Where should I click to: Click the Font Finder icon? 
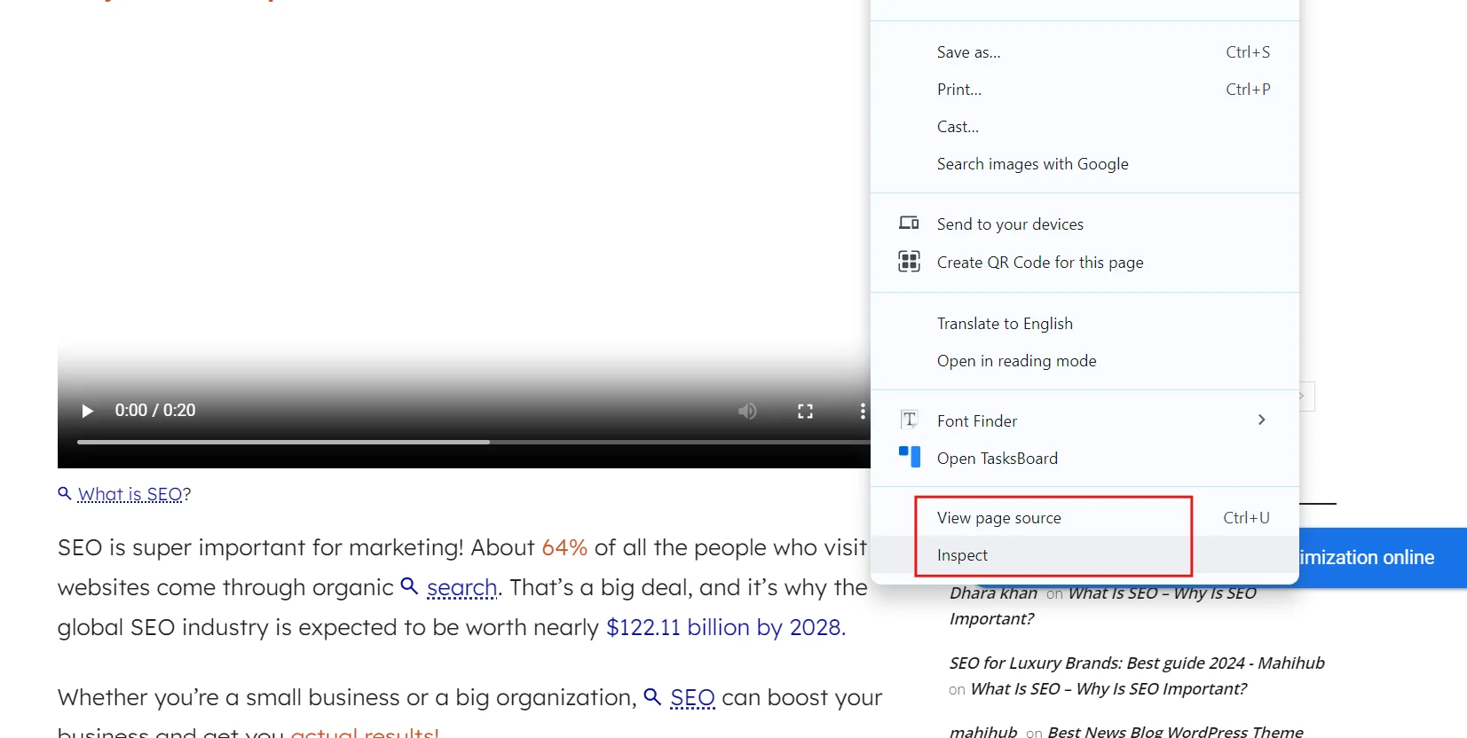909,420
